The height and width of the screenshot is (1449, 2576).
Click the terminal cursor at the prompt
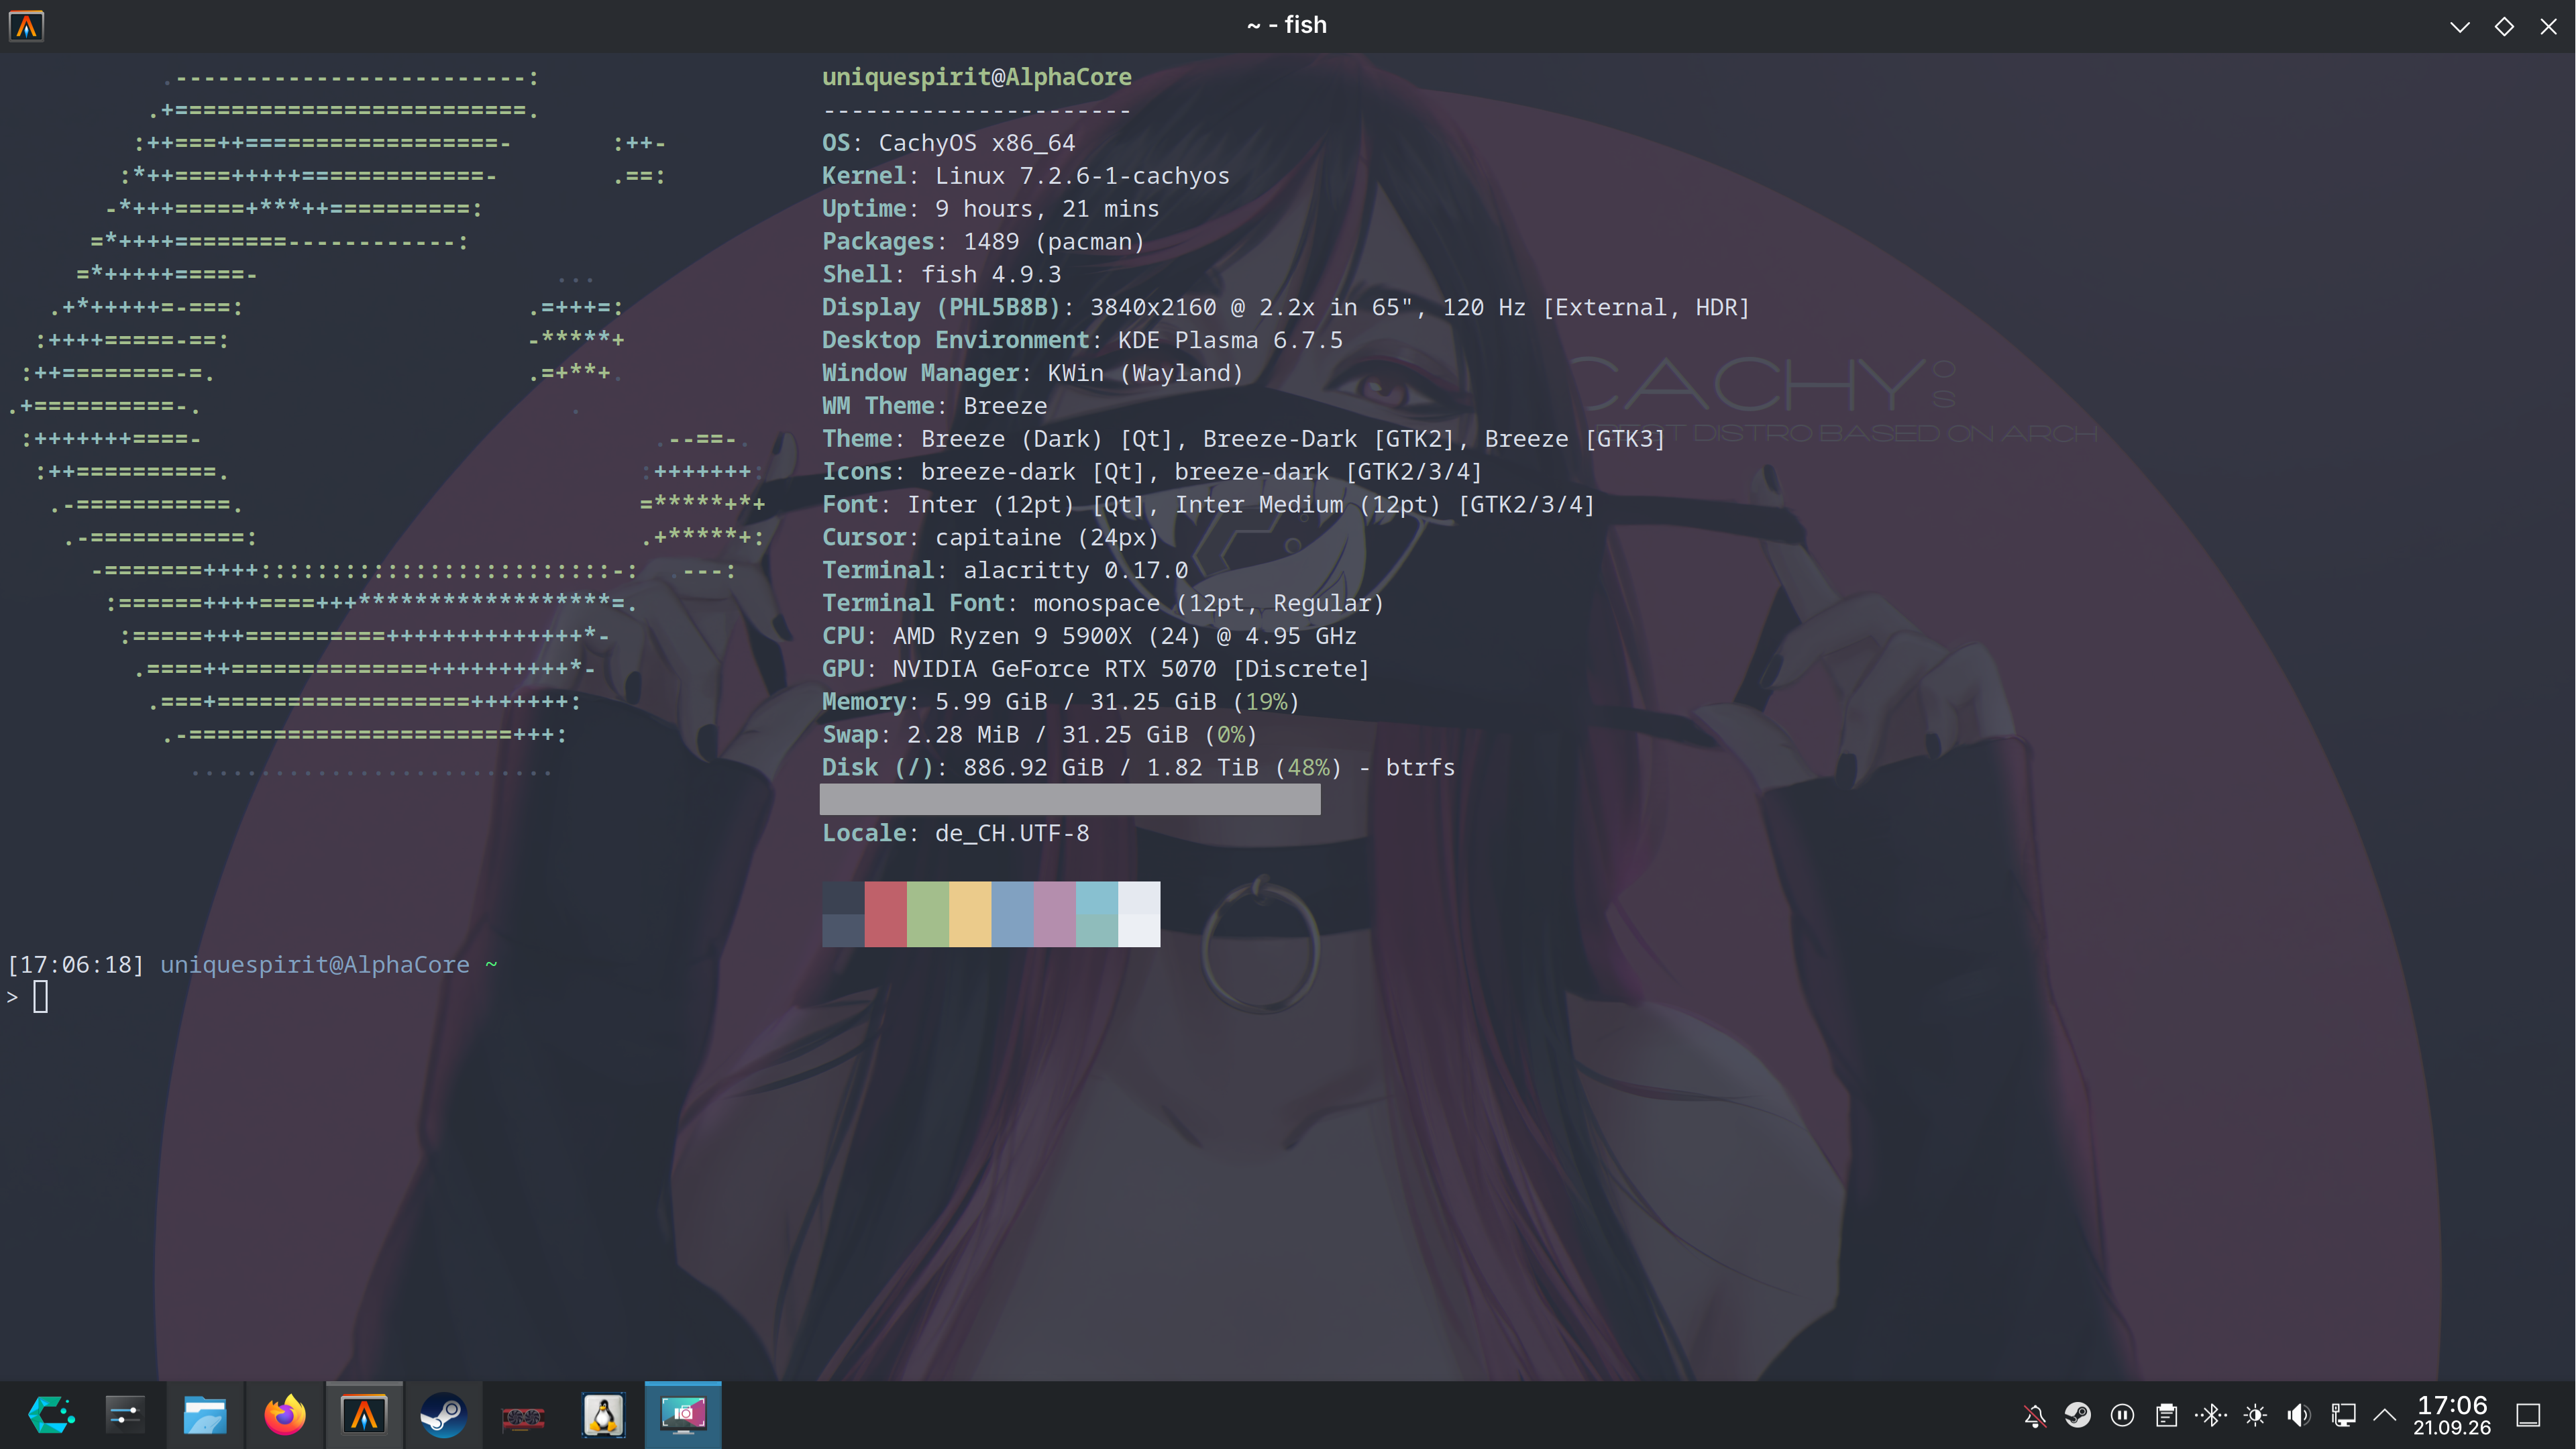click(41, 997)
